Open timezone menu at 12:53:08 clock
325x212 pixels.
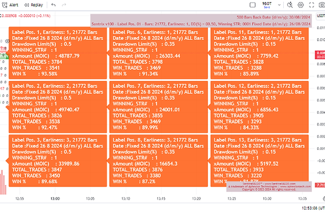(313, 208)
